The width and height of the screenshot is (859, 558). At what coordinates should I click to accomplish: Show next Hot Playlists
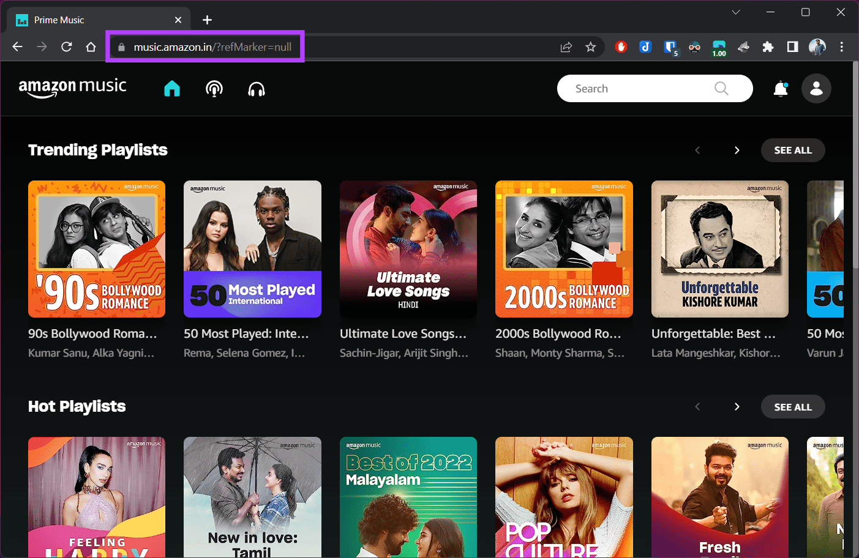[737, 407]
